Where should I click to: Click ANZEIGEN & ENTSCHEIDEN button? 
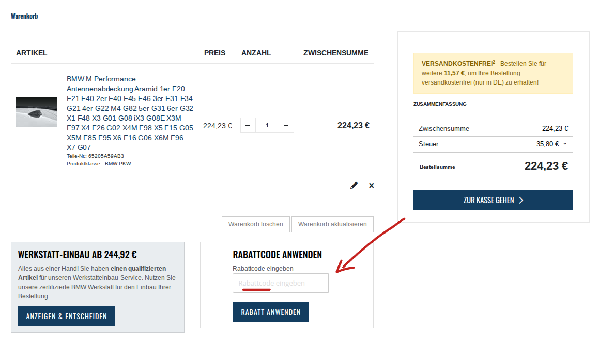(67, 316)
